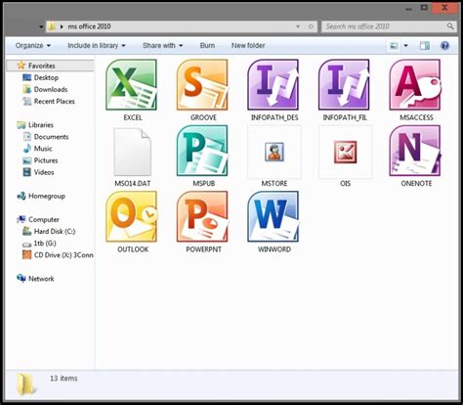Select the MSO14.DAT file icon
463x405 pixels.
[133, 152]
